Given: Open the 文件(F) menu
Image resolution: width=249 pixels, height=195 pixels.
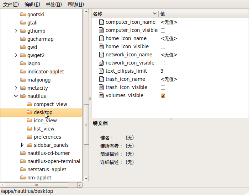Looking at the screenshot, I should (x=11, y=4).
